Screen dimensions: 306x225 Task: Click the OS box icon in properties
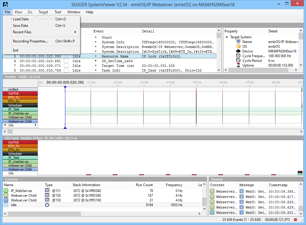coord(238,46)
